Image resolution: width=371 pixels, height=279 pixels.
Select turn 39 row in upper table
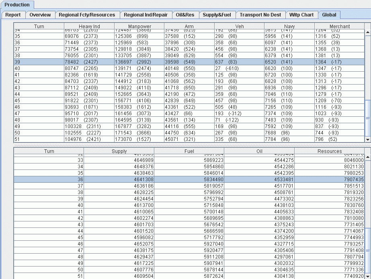(189, 62)
